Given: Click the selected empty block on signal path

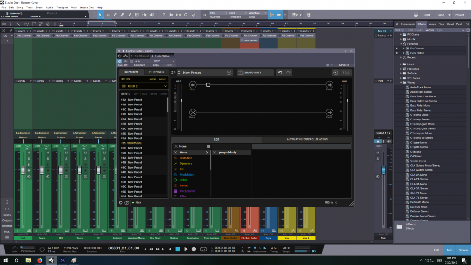Looking at the screenshot, I should pos(208,85).
